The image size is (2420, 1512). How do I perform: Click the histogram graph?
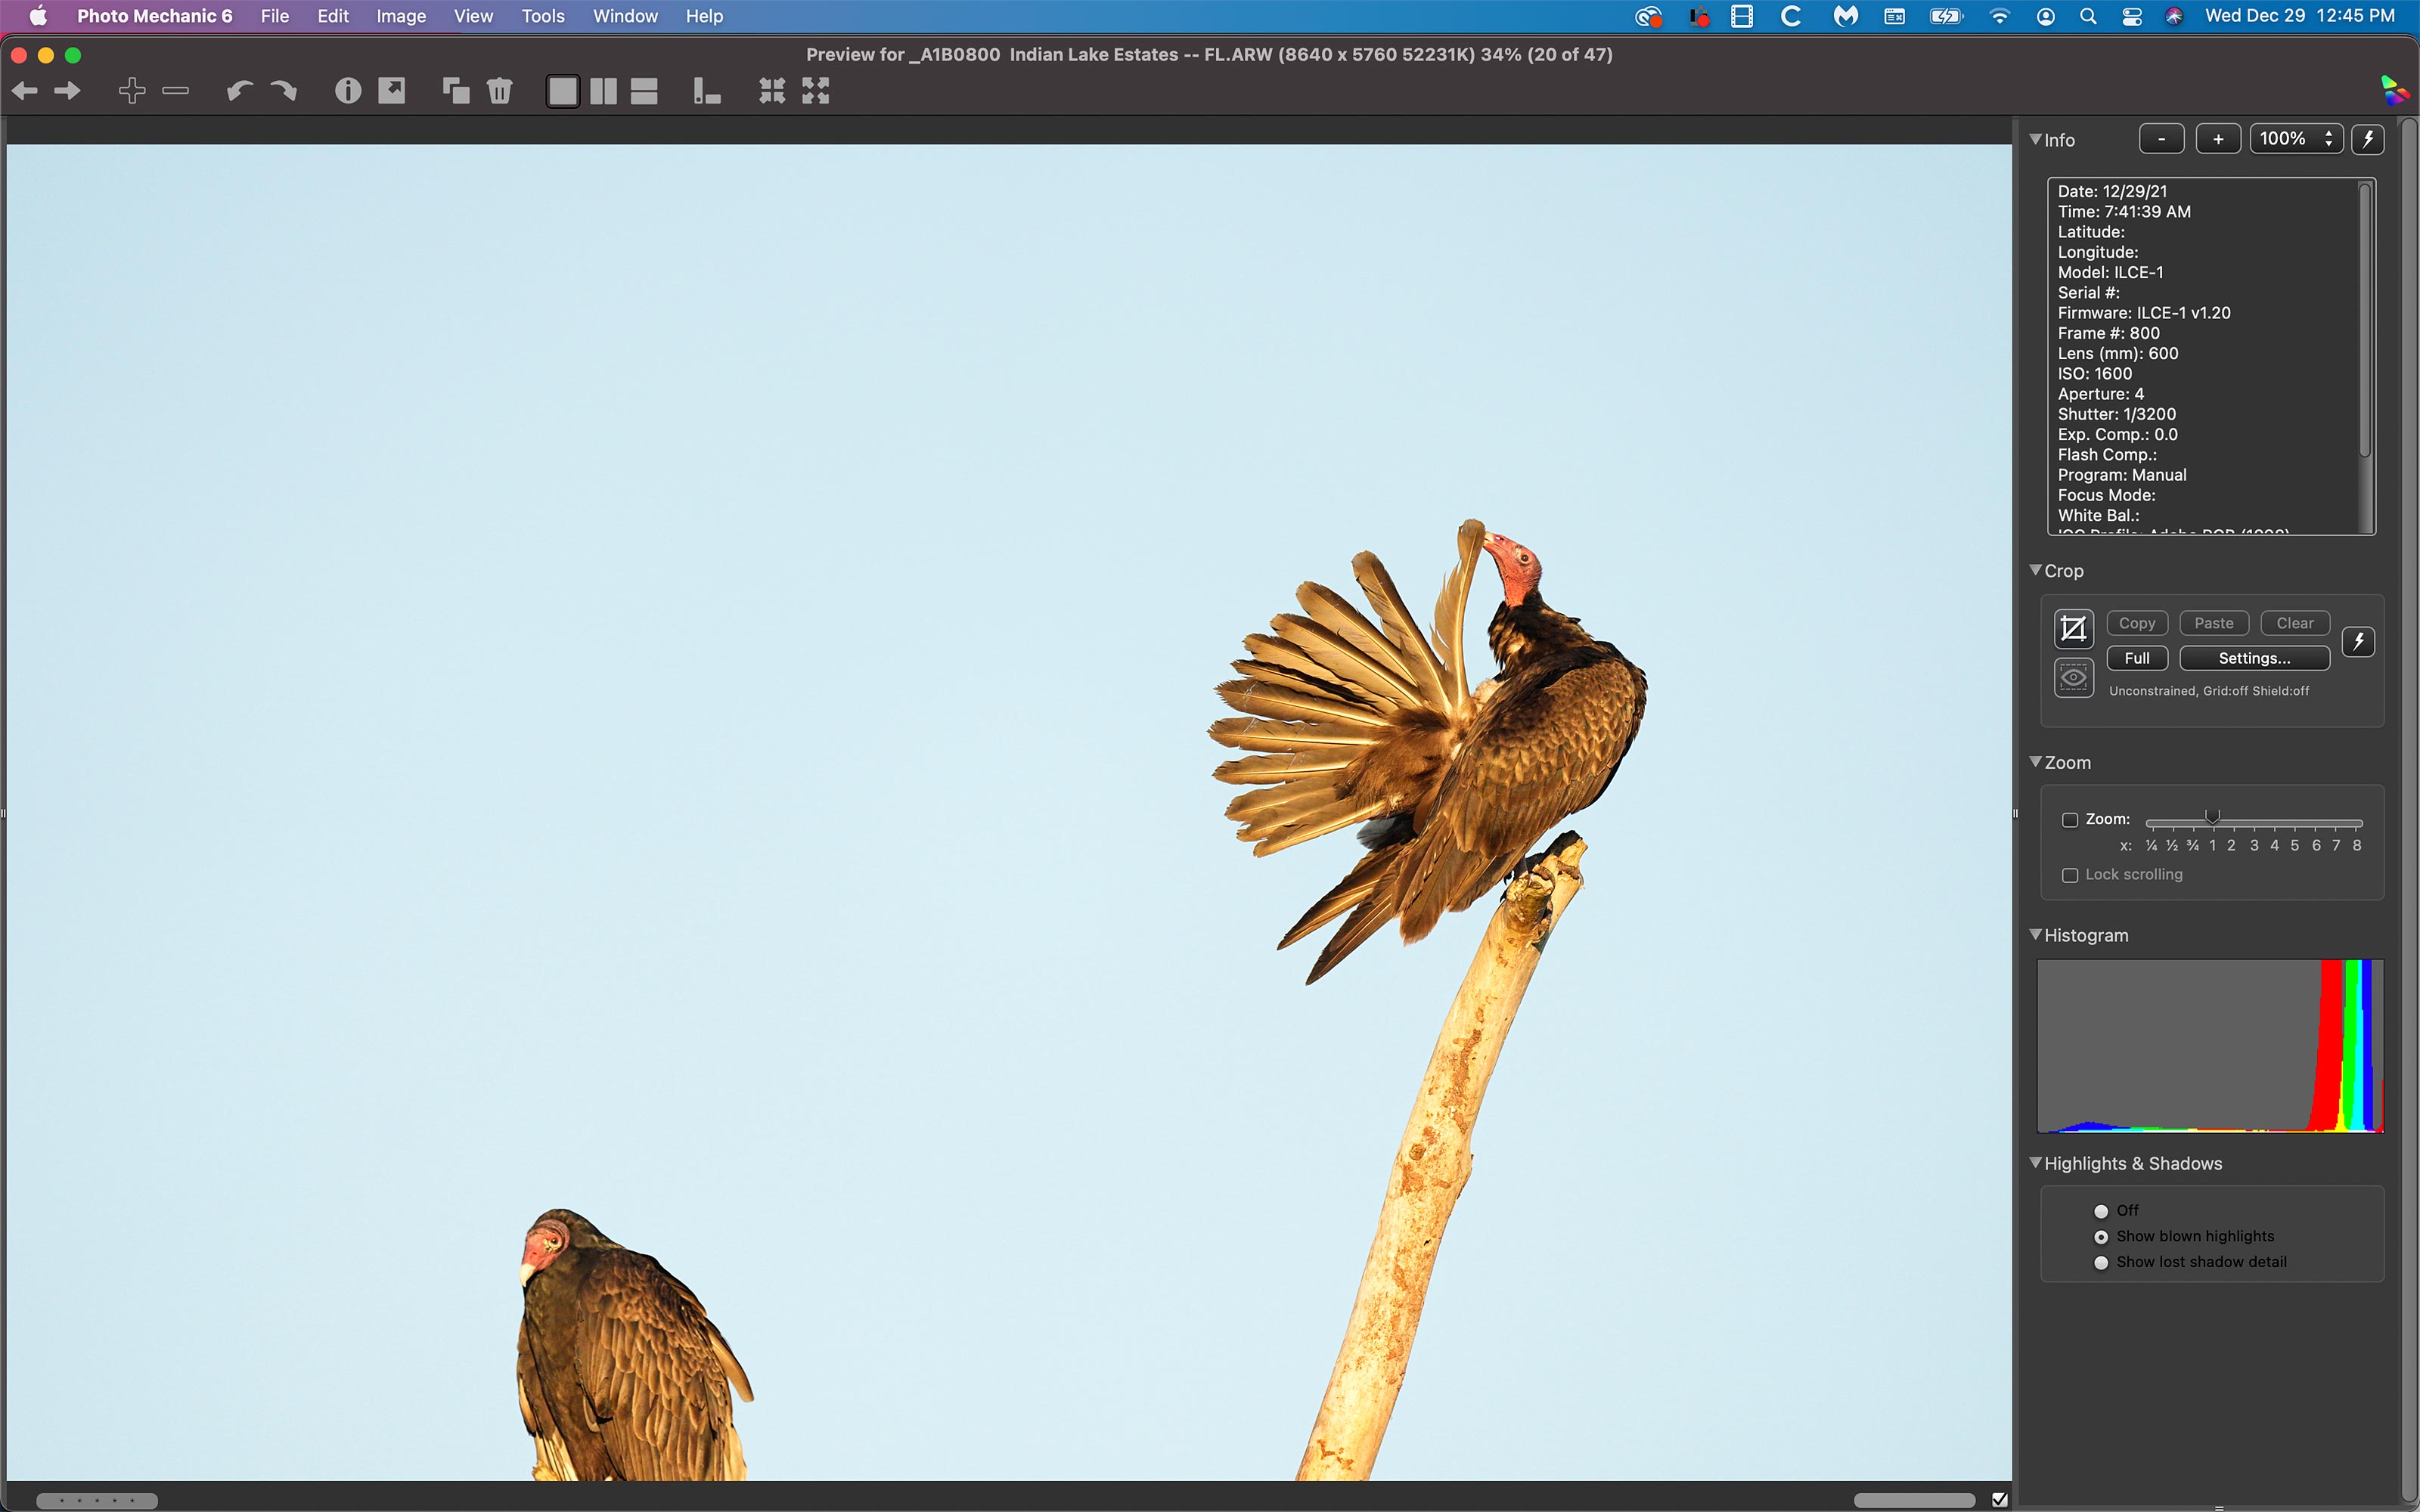click(2210, 1046)
